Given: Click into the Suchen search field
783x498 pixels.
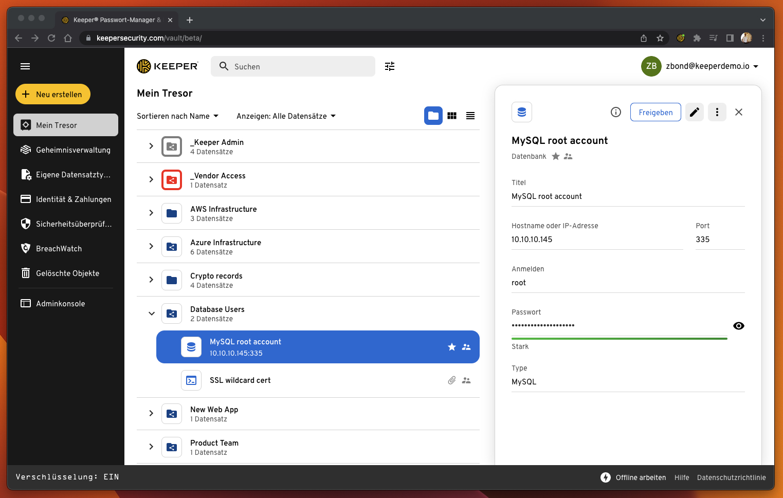Looking at the screenshot, I should click(293, 66).
